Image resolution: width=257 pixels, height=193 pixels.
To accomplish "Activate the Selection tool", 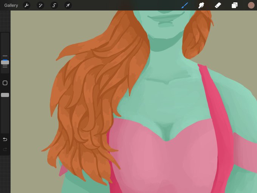I will [54, 5].
